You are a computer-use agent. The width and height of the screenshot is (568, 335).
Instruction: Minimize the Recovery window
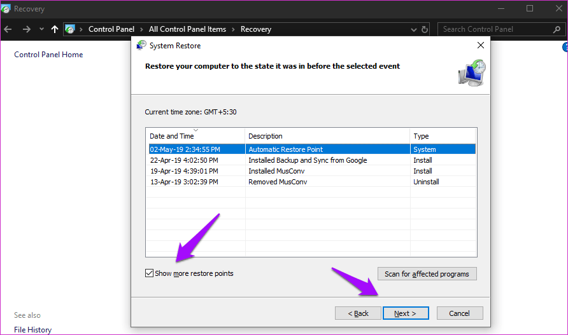tap(501, 9)
